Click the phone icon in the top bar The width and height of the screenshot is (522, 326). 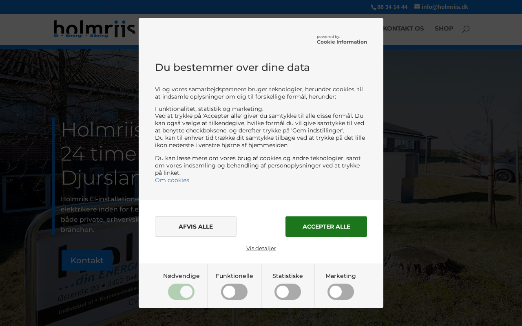pos(374,7)
